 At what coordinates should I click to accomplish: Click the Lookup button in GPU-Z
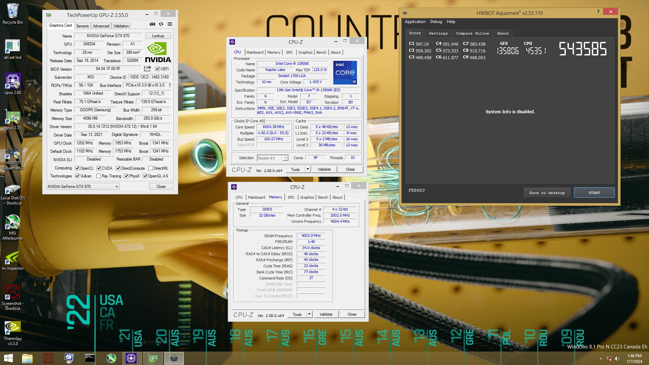pos(158,36)
